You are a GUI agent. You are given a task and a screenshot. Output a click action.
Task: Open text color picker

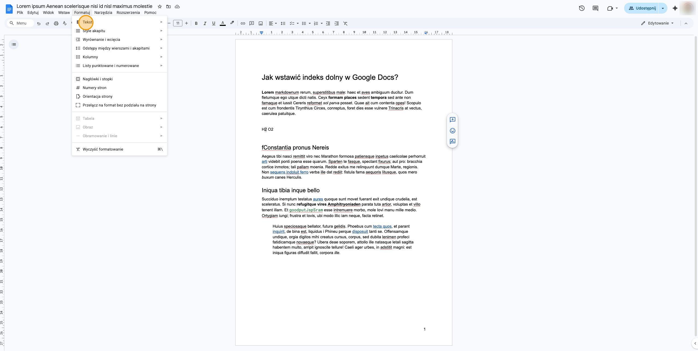click(x=223, y=23)
